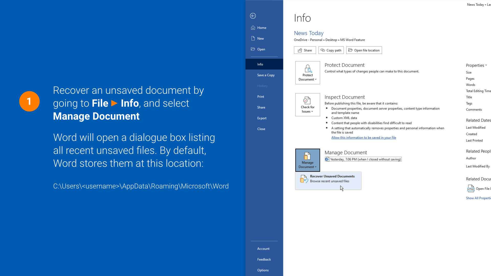Click the Share button under News Today
Screen dimensions: 491x276
click(305, 50)
